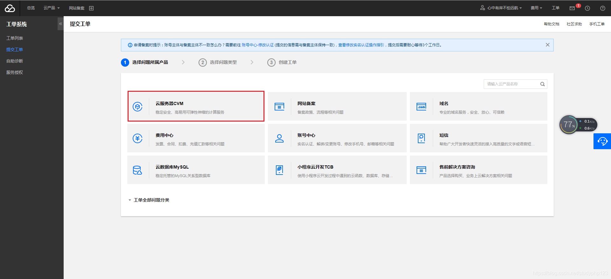Open 总览 in top navigation
Screen dimensions: 611x279
[31, 8]
